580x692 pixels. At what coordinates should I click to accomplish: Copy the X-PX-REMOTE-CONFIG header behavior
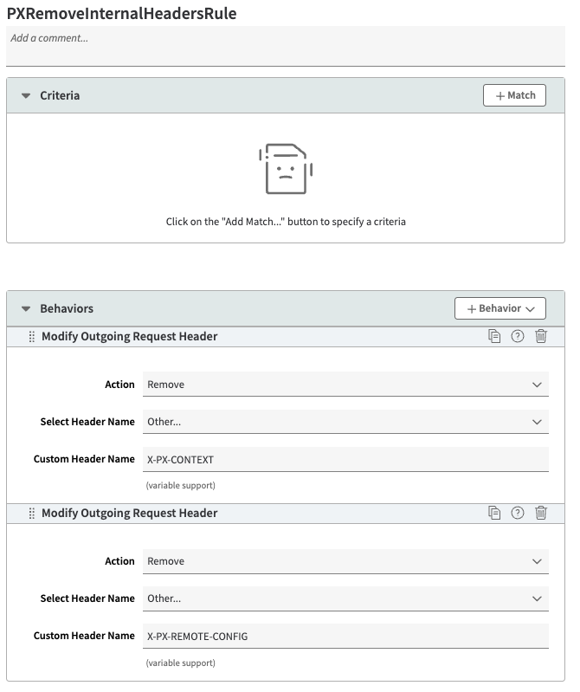click(x=494, y=513)
